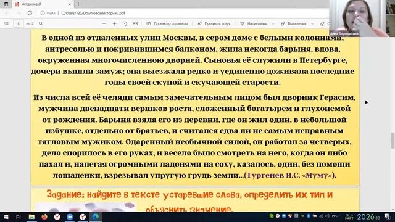
Task: Click the vertical scrollbar thumb
Action: [393, 140]
